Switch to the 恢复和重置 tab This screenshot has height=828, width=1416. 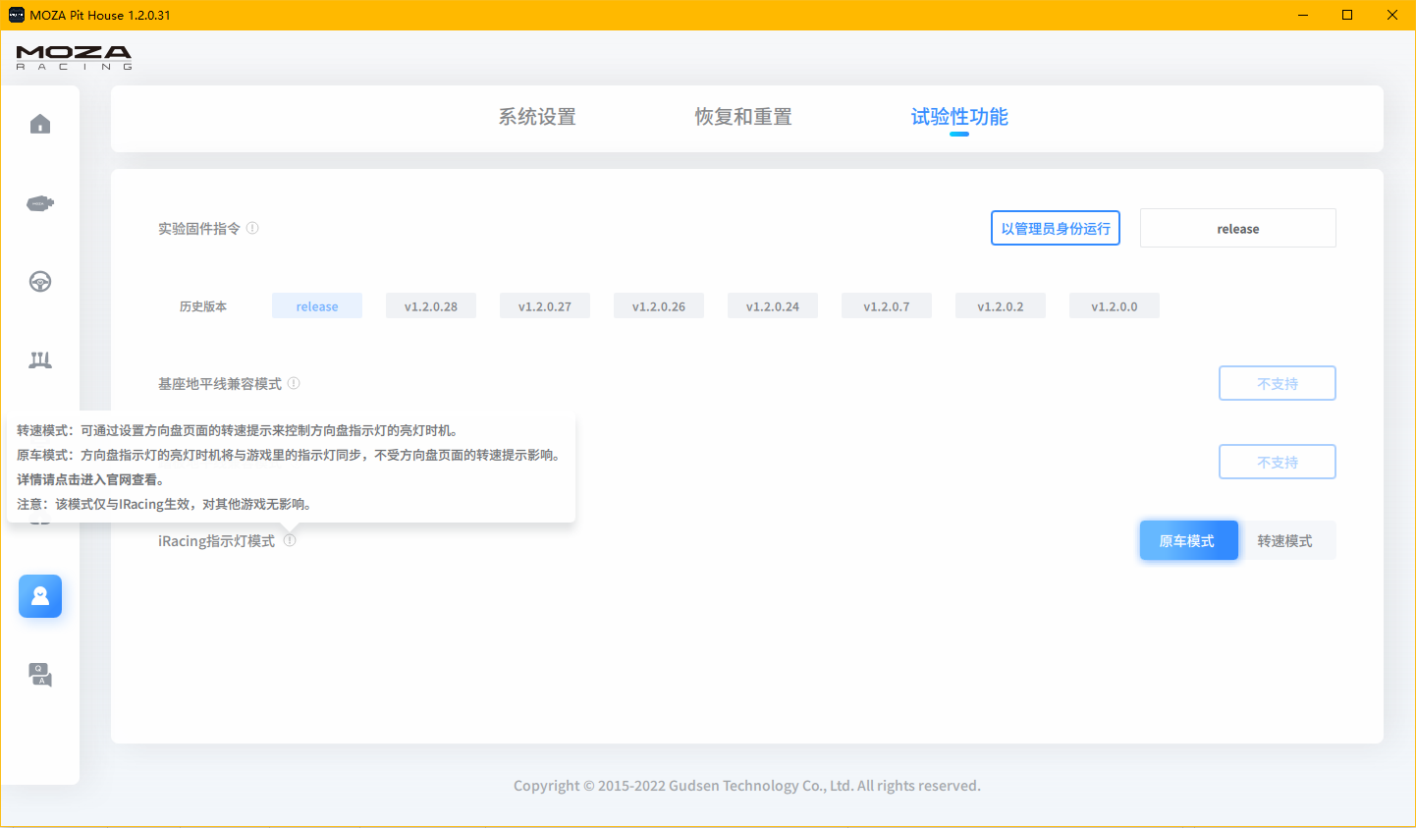743,117
